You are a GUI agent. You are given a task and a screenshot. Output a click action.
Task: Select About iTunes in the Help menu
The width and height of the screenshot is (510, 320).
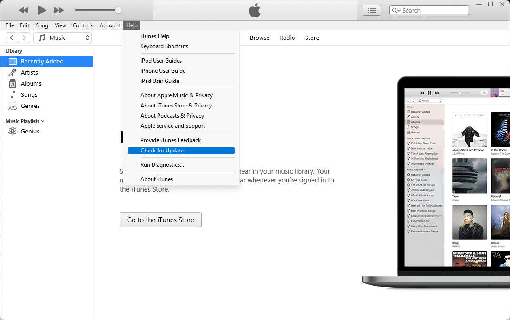(x=157, y=179)
